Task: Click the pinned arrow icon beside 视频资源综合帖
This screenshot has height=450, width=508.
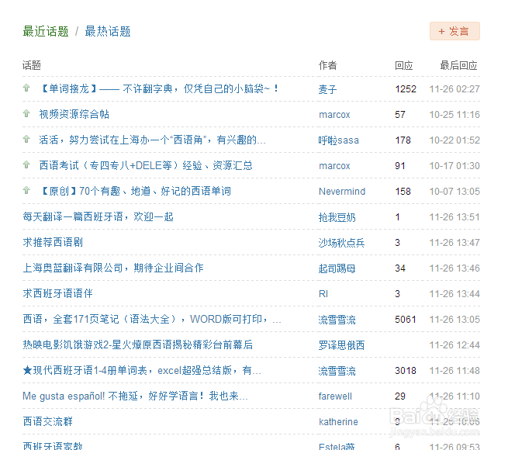Action: click(x=26, y=113)
